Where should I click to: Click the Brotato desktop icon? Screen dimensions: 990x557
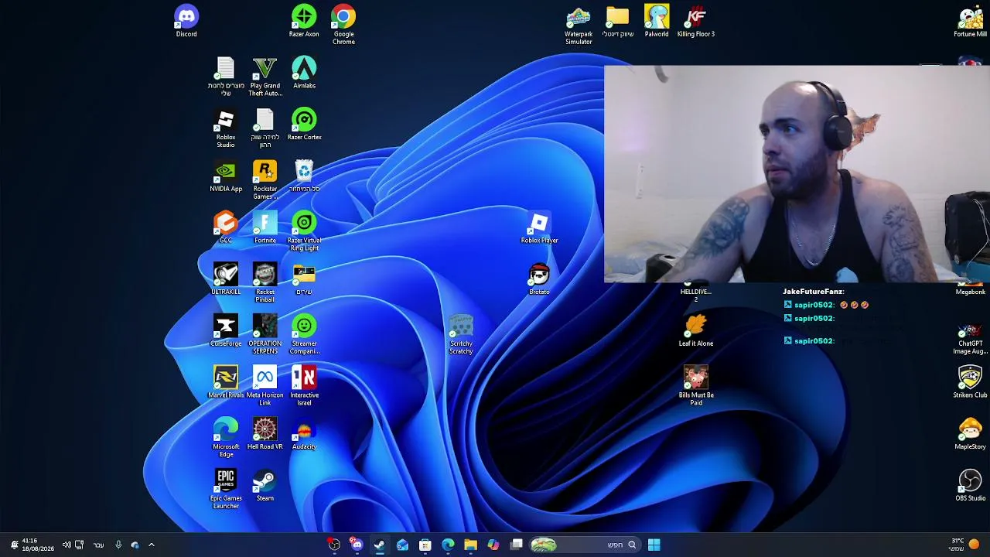[539, 279]
